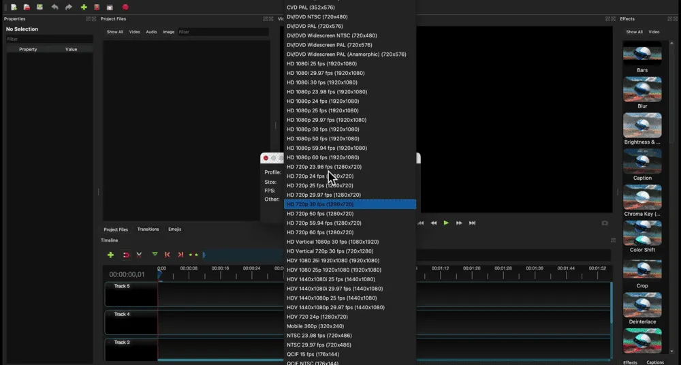Capture a frame with the camera icon

605,223
